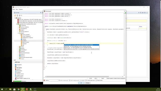
Task: Select the regression model icon
Action: 21,44
